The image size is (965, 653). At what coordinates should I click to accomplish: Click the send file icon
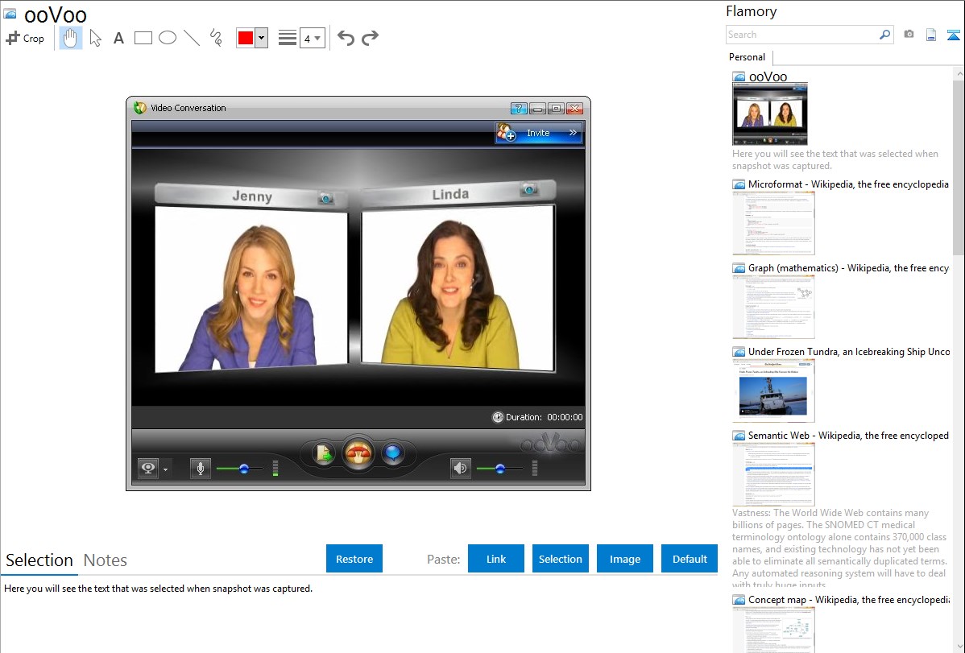click(x=323, y=454)
